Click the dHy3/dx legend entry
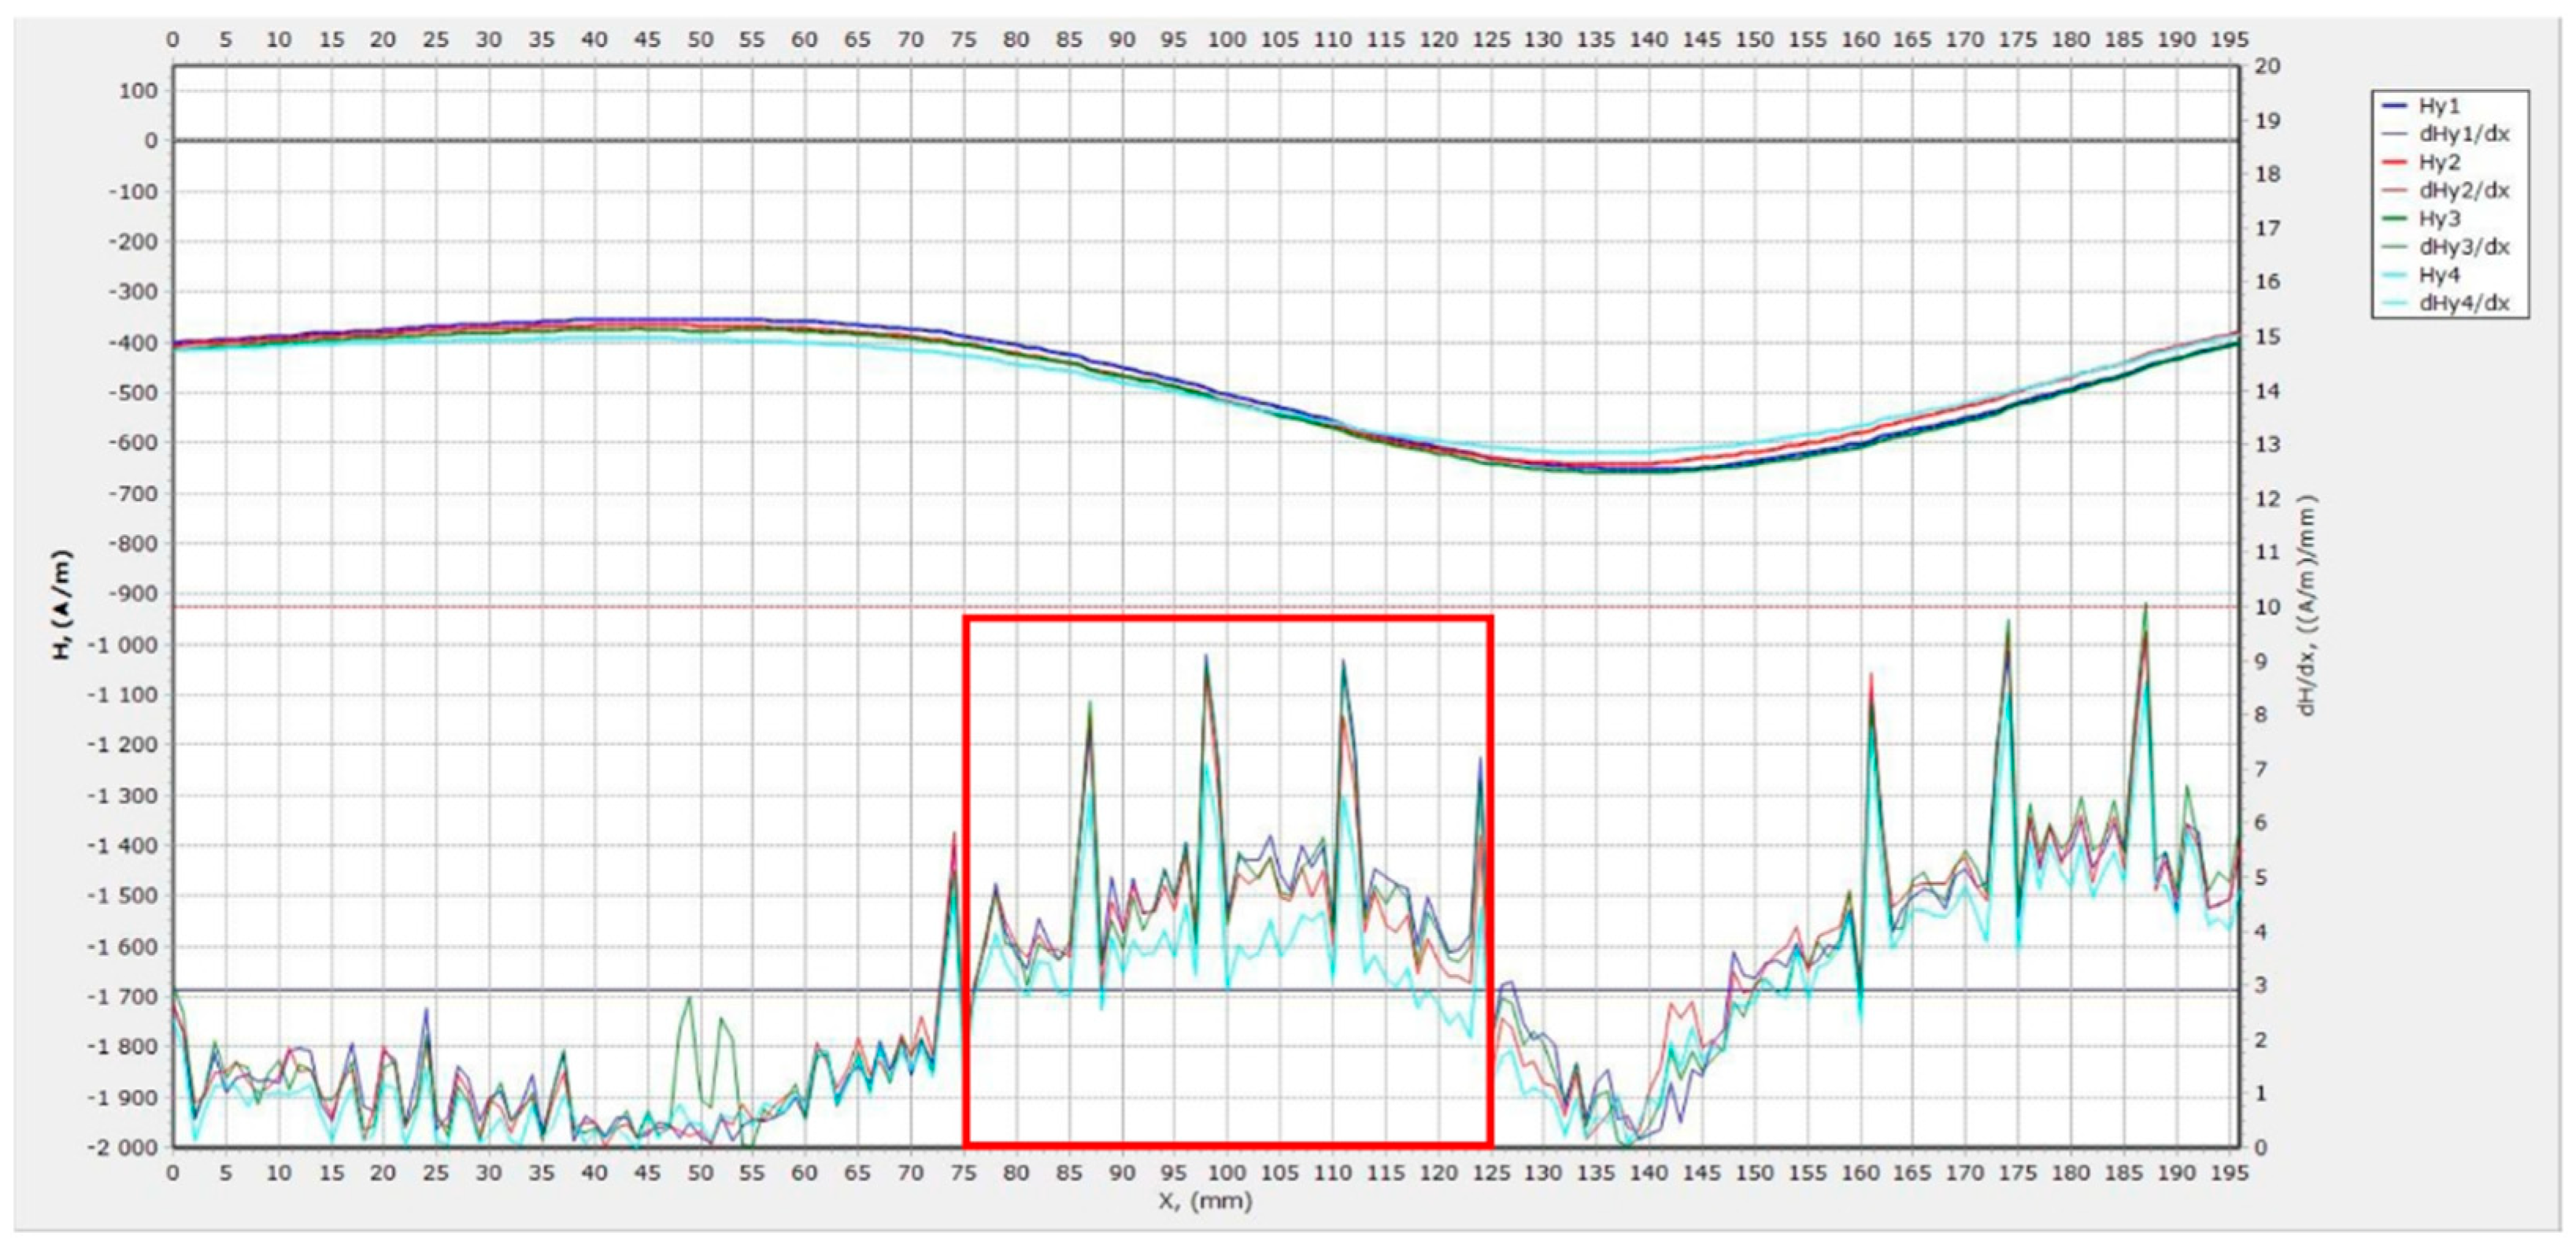 [x=2464, y=247]
